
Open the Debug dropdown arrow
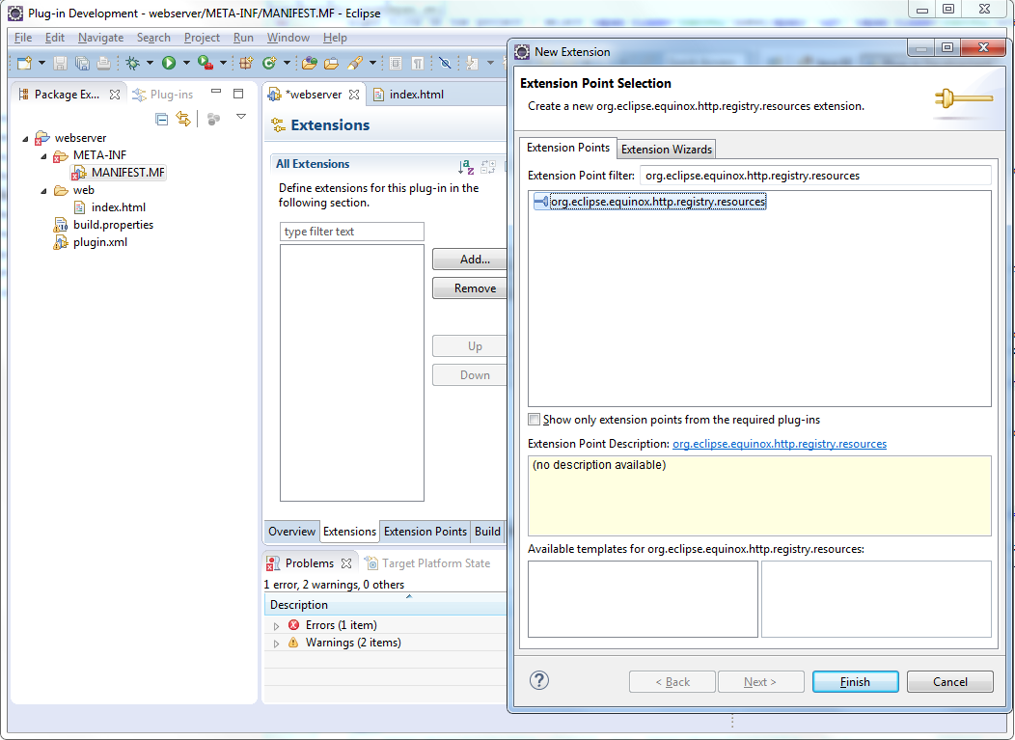pos(150,63)
